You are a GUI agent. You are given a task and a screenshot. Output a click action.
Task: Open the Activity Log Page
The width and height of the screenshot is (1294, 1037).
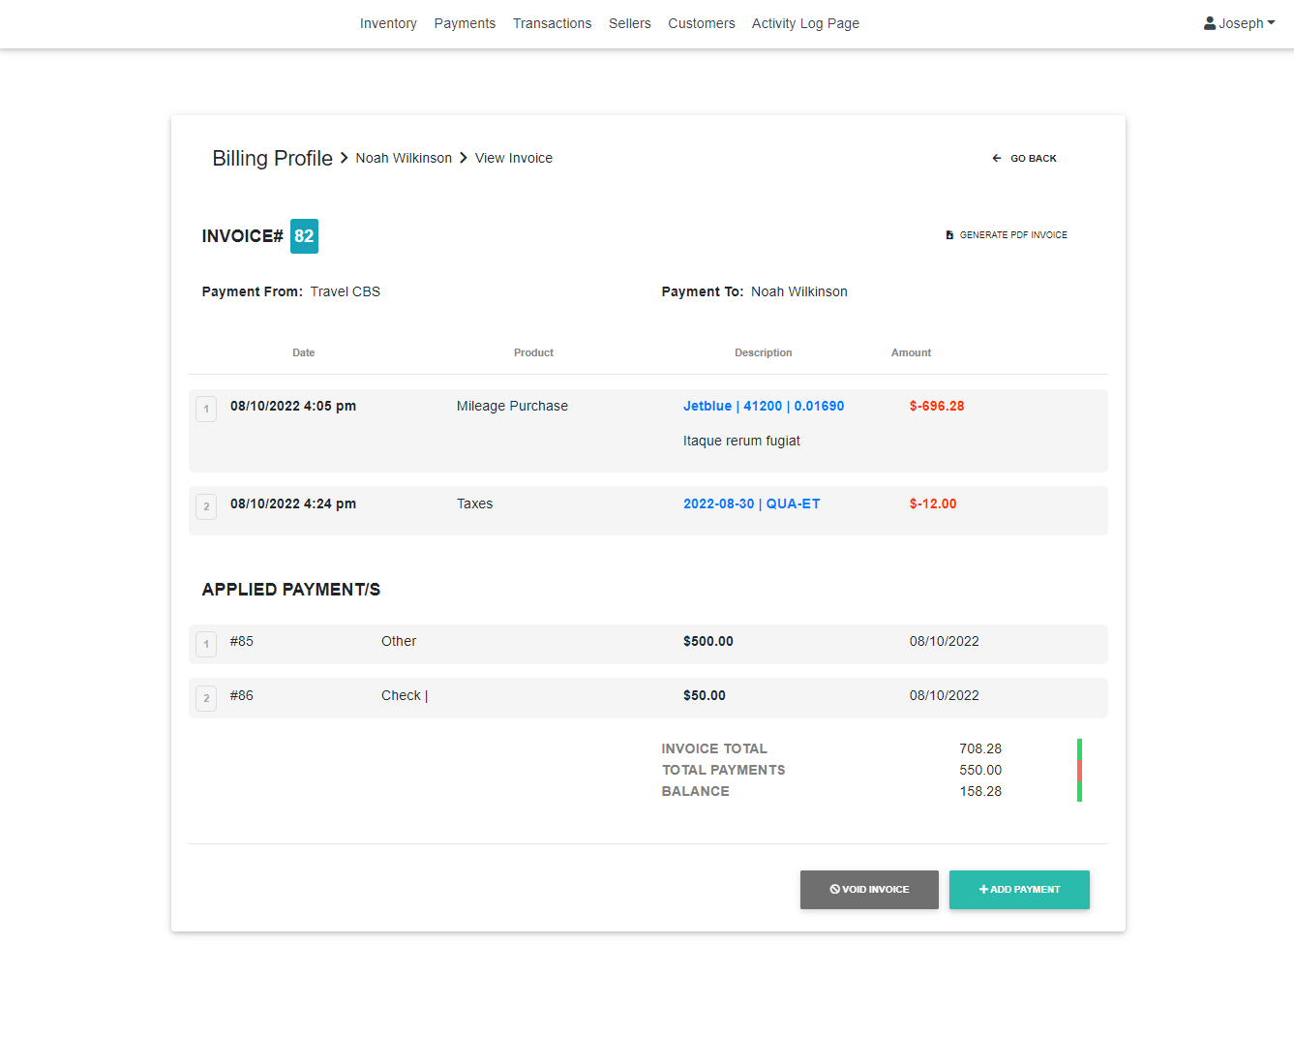tap(805, 23)
